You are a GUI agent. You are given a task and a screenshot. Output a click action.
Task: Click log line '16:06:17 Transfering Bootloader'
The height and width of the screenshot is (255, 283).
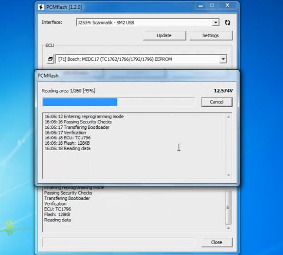click(77, 127)
